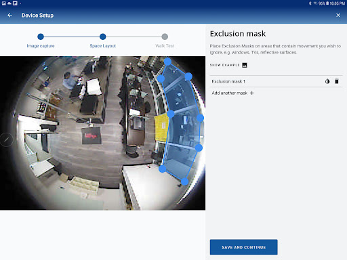347x260 pixels.
Task: Close the Device Setup screen
Action: (338, 15)
